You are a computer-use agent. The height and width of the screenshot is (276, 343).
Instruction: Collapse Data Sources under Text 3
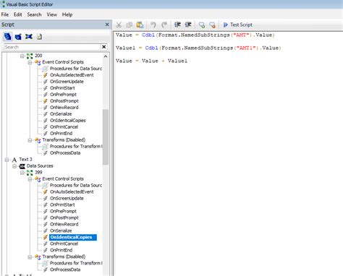14,166
